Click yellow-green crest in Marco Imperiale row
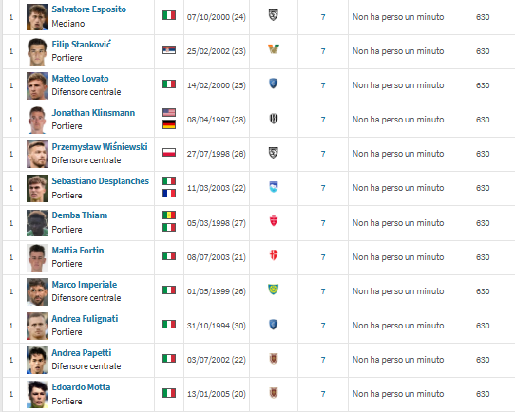 (x=274, y=290)
